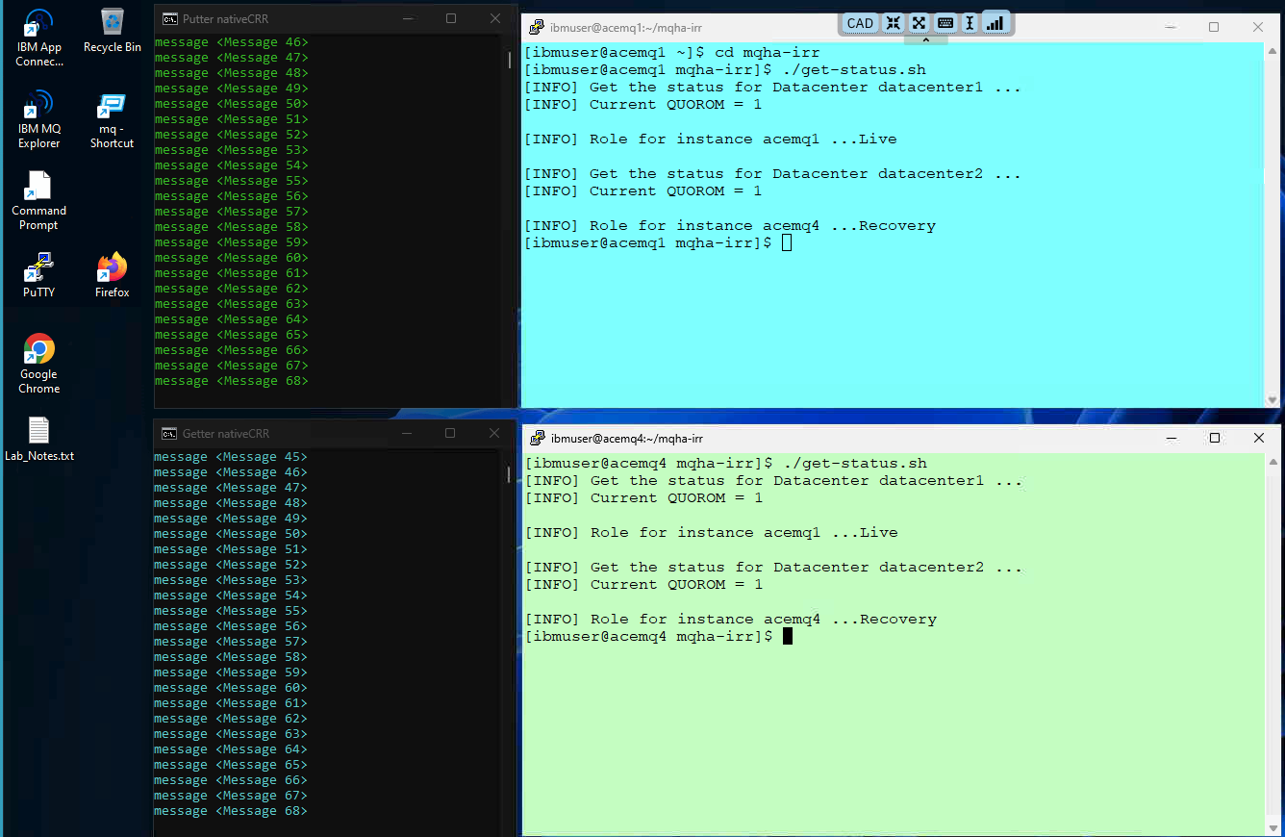Image resolution: width=1285 pixels, height=837 pixels.
Task: Select the Google Chrome desktop icon
Action: click(39, 364)
